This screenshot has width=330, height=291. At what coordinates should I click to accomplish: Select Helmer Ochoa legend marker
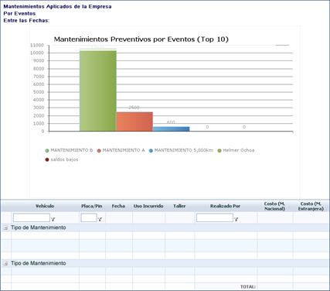pos(219,151)
